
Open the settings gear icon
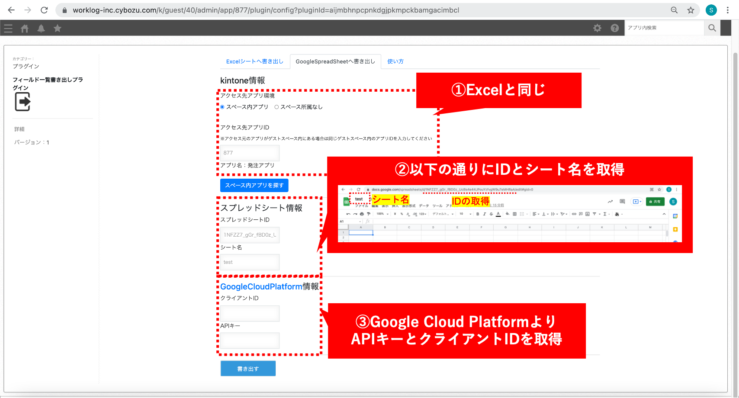pyautogui.click(x=597, y=28)
